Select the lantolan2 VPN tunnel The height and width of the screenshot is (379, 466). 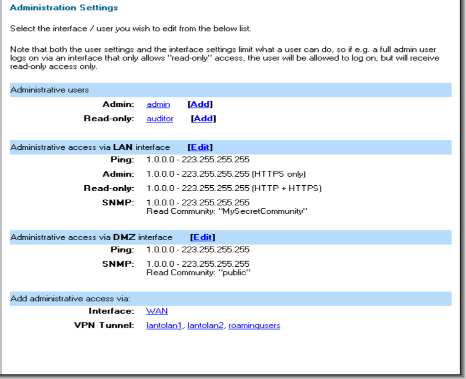pos(205,326)
